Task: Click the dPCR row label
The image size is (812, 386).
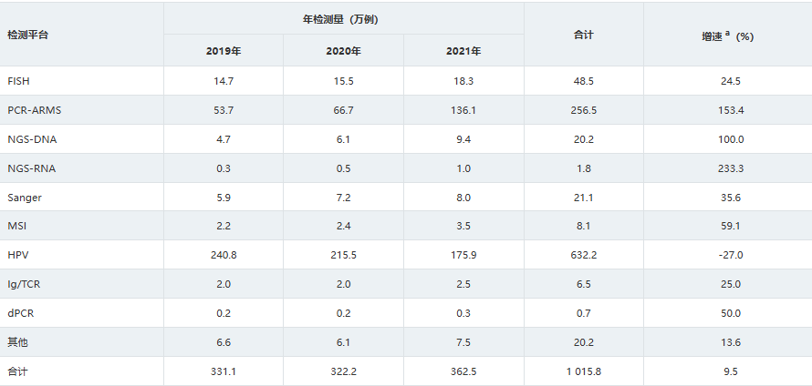Action: [20, 313]
